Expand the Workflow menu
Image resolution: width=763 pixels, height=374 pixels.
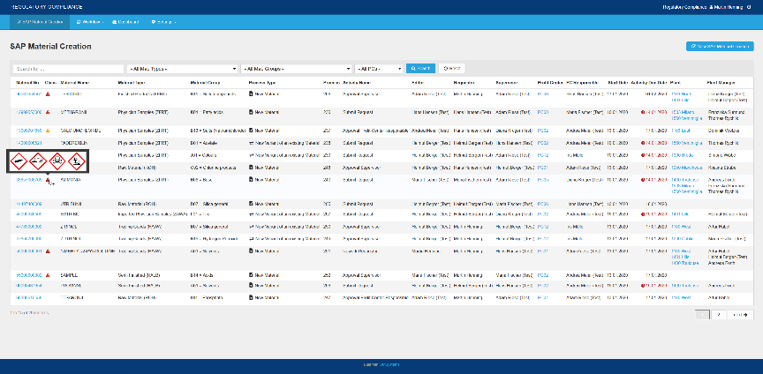tap(90, 22)
